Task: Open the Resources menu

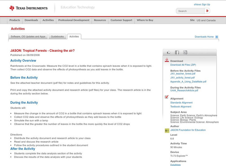Action: [x=100, y=20]
